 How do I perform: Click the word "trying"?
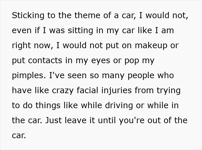pyautogui.click(x=169, y=91)
